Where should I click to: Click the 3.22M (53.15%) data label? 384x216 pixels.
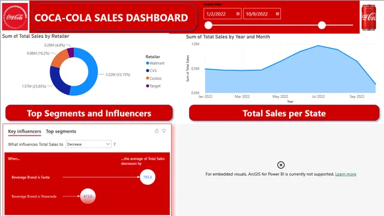tap(118, 74)
